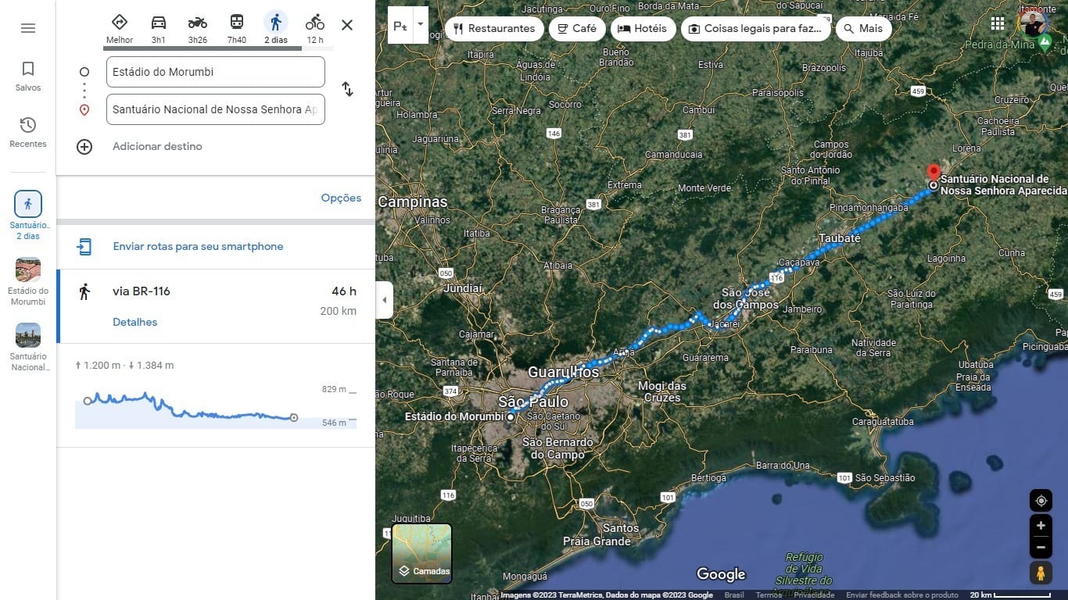1068x600 pixels.
Task: Show Coisas legais para fazer
Action: 756,28
